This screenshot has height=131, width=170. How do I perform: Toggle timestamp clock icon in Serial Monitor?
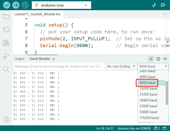158,59
